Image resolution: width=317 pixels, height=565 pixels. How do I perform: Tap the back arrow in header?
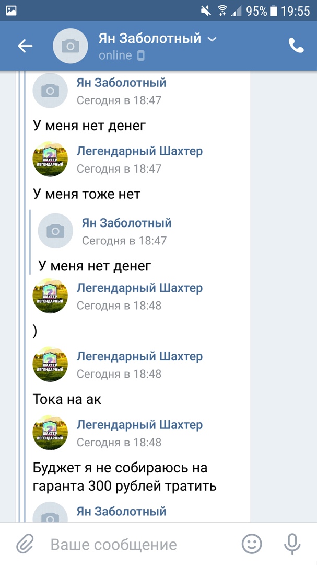[25, 46]
